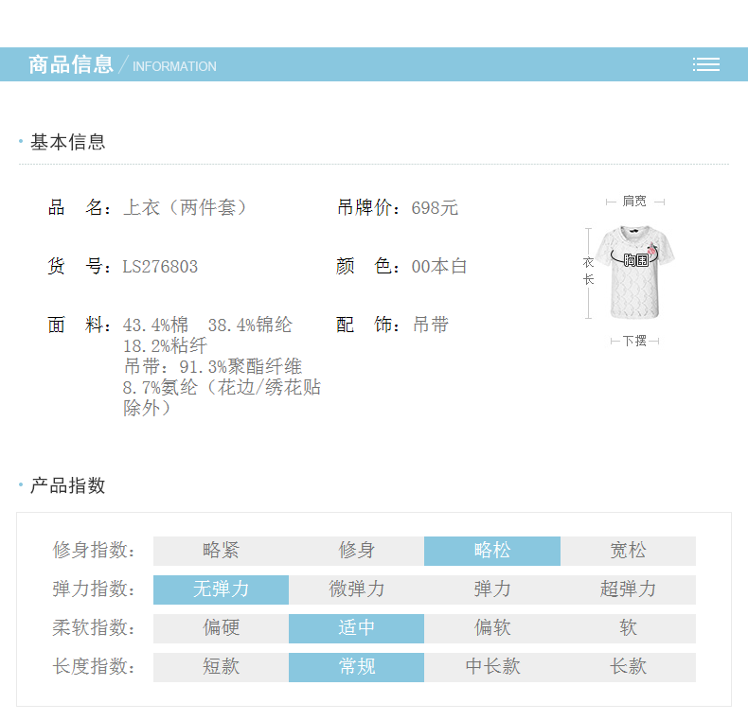Viewport: 748px width, 721px height.
Task: Choose the highlighted 略松 fit option
Action: 492,551
